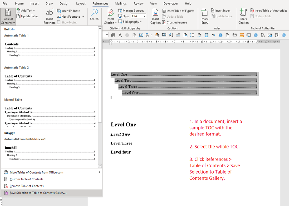Open the Table of Contents gallery button

(x=8, y=16)
